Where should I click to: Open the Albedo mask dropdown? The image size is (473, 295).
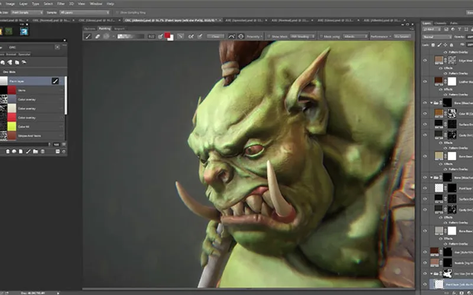(355, 37)
